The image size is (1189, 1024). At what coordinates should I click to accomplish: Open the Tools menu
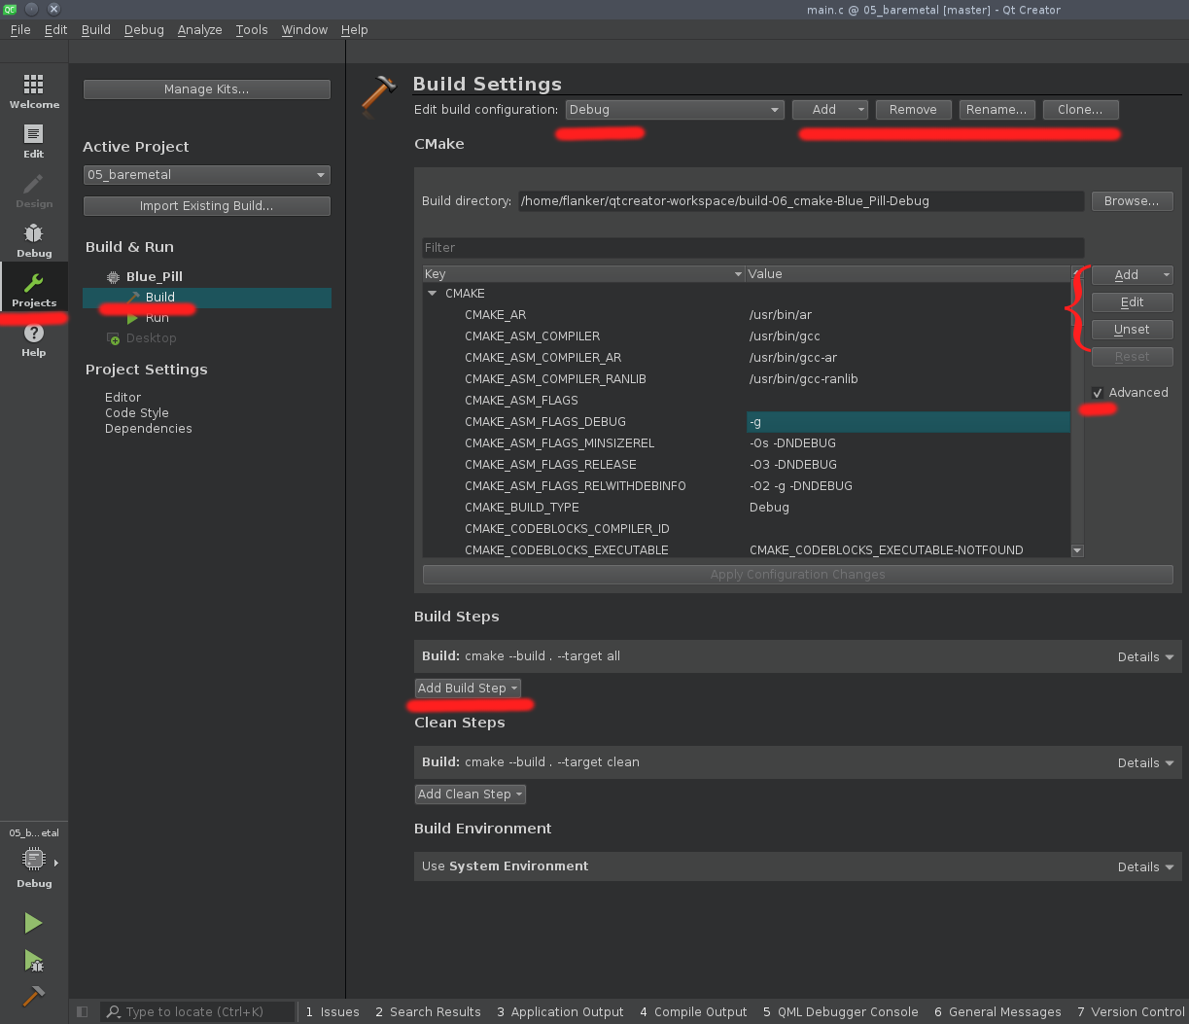251,29
